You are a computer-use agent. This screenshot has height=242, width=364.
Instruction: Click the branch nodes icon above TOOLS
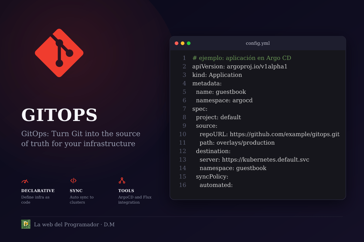pos(122,181)
